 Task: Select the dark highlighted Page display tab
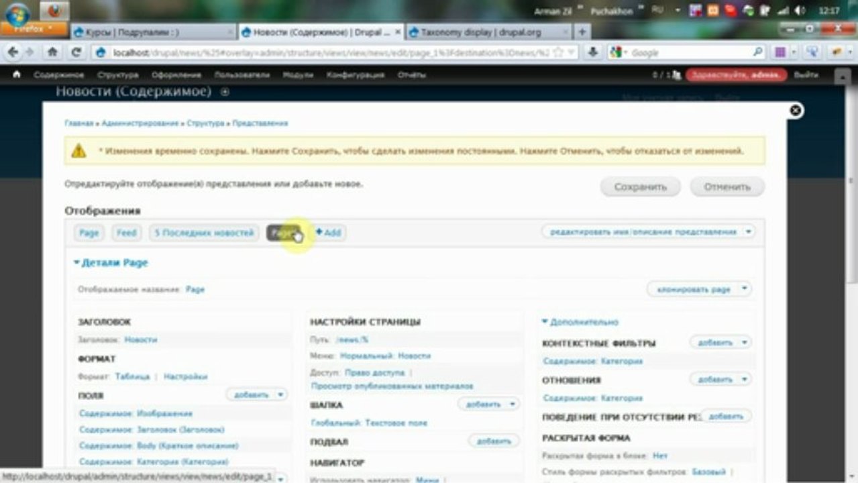tap(284, 233)
